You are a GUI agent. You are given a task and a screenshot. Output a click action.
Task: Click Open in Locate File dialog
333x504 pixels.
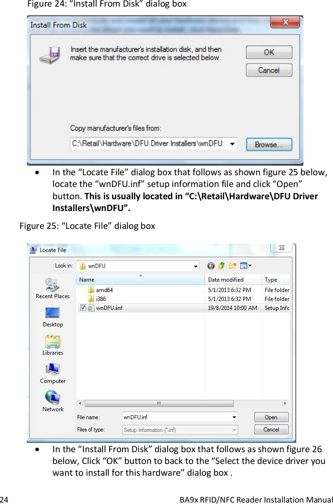coord(271,417)
